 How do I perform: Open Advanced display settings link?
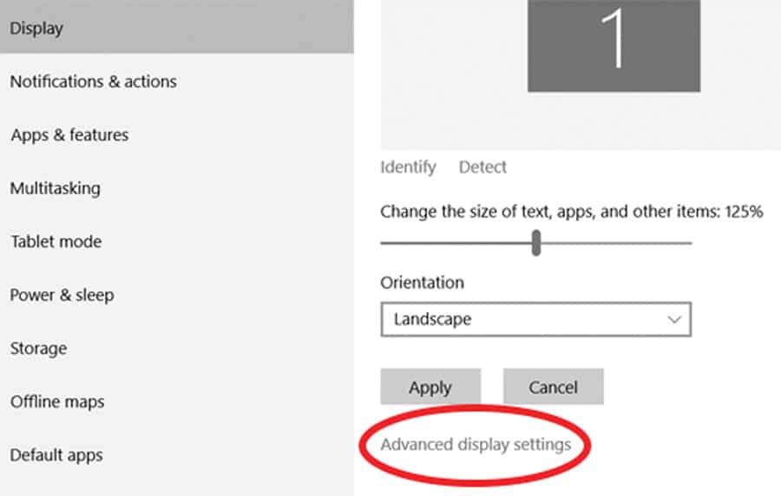(476, 444)
